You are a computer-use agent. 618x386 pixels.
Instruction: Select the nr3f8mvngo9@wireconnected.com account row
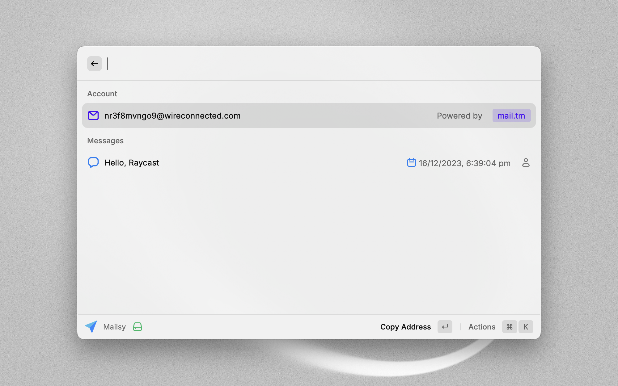[278, 115]
